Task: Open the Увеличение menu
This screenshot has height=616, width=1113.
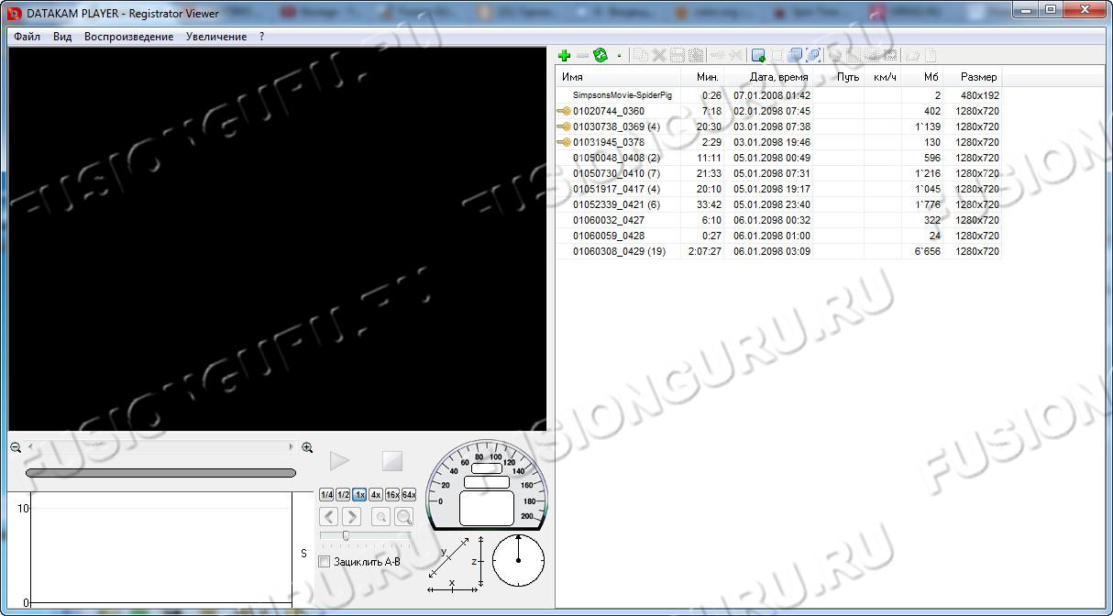Action: tap(216, 37)
